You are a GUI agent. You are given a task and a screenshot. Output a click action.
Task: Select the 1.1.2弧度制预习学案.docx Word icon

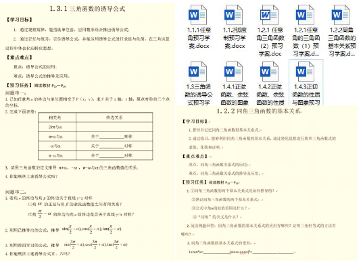tap(234, 15)
